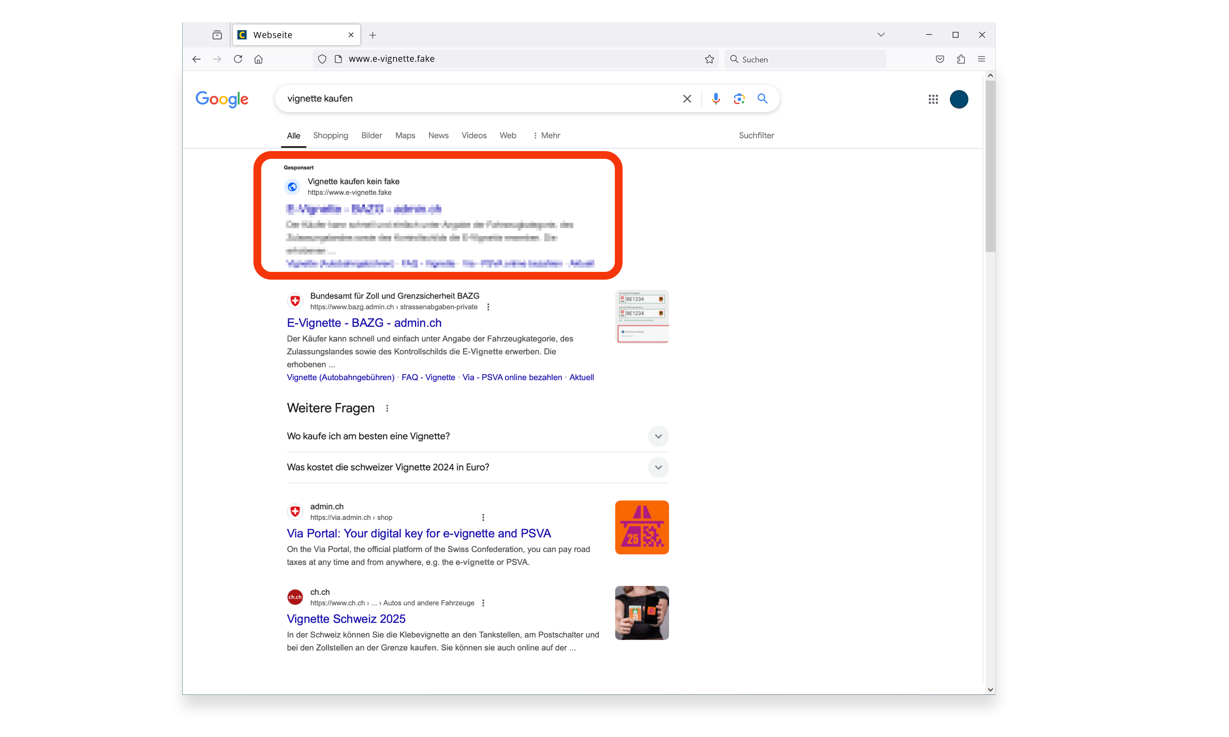The width and height of the screenshot is (1229, 737).
Task: Open the list all tabs dropdown arrow
Action: coord(881,35)
